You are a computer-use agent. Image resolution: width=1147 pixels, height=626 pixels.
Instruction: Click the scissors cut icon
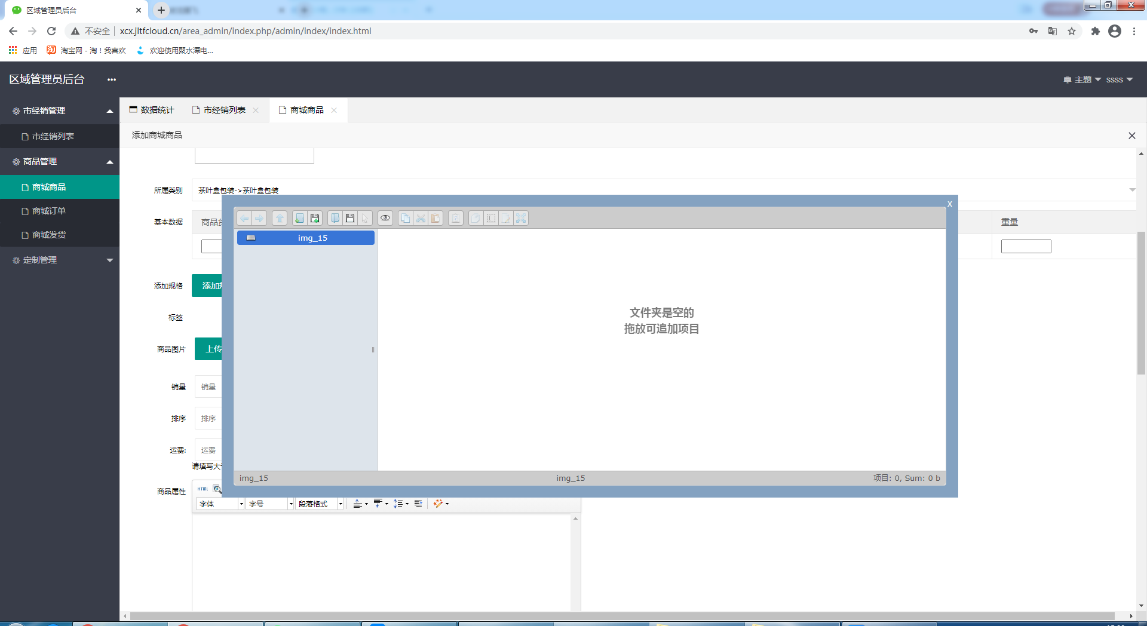click(x=421, y=219)
